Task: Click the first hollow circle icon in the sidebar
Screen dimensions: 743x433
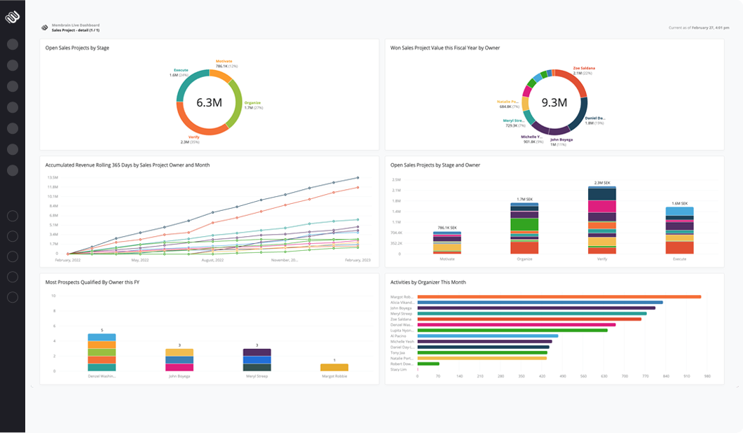Action: pyautogui.click(x=12, y=216)
